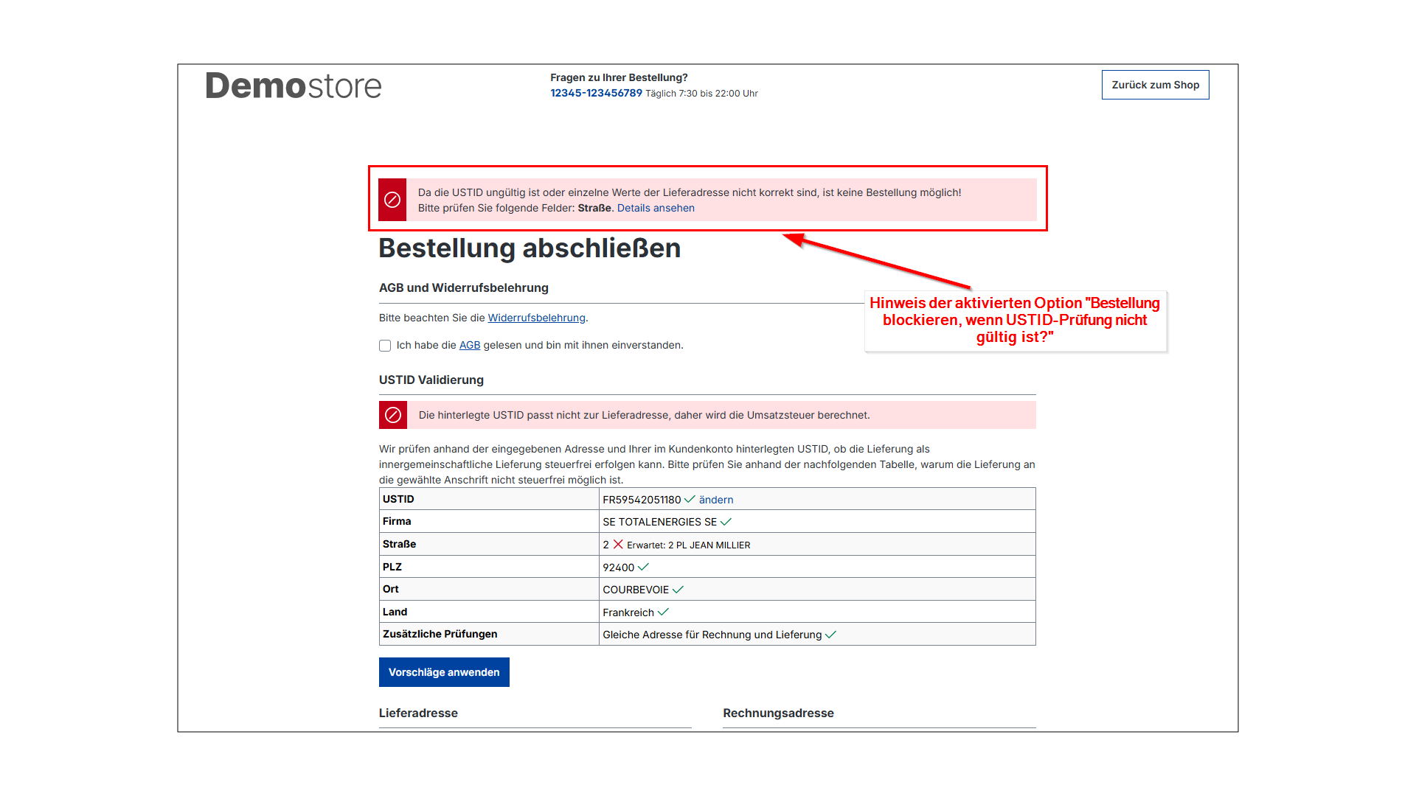Click the Lieferadresse heading
The image size is (1416, 796).
418,713
